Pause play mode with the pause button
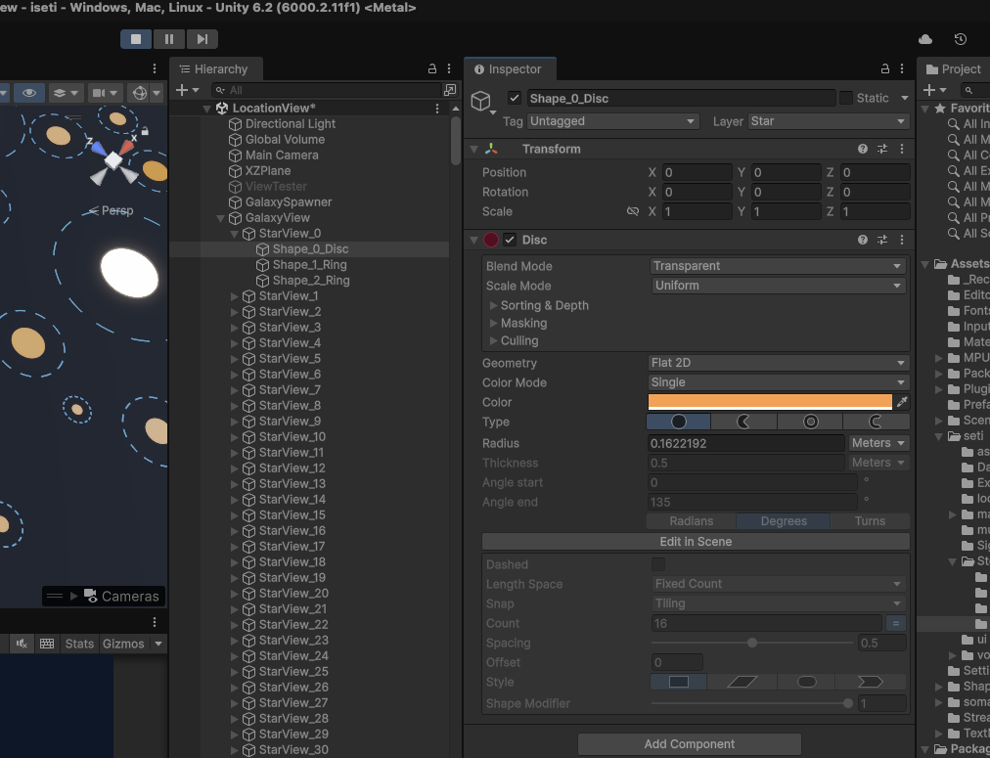 pyautogui.click(x=169, y=39)
